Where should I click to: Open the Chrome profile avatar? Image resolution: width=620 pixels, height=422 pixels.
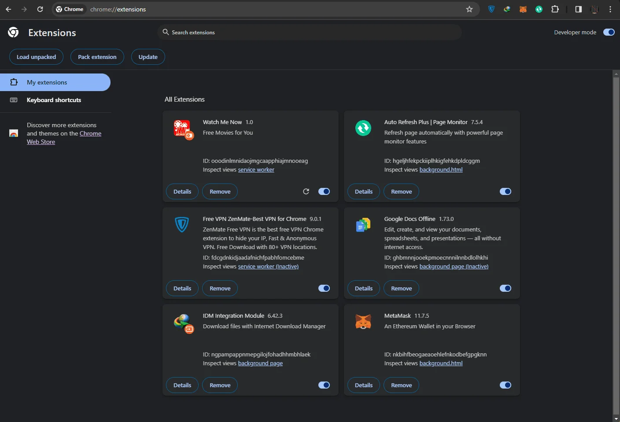[594, 9]
